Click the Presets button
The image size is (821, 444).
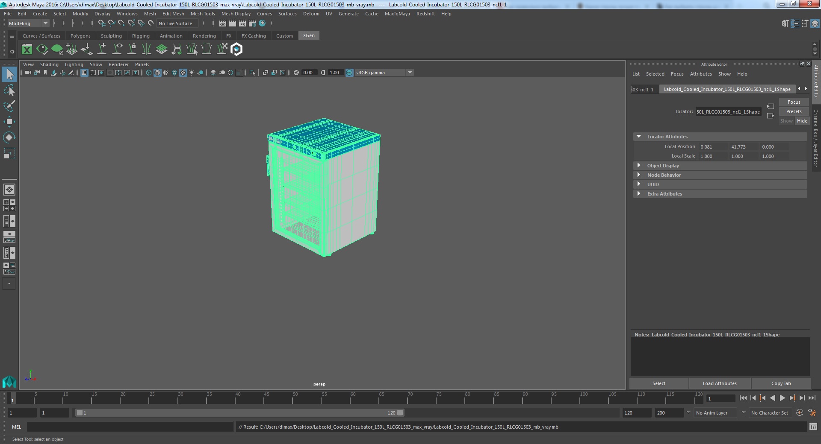click(x=794, y=111)
